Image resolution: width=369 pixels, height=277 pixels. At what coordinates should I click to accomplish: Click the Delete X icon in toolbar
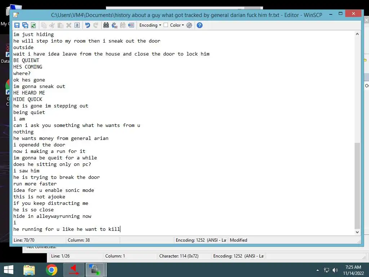69,25
